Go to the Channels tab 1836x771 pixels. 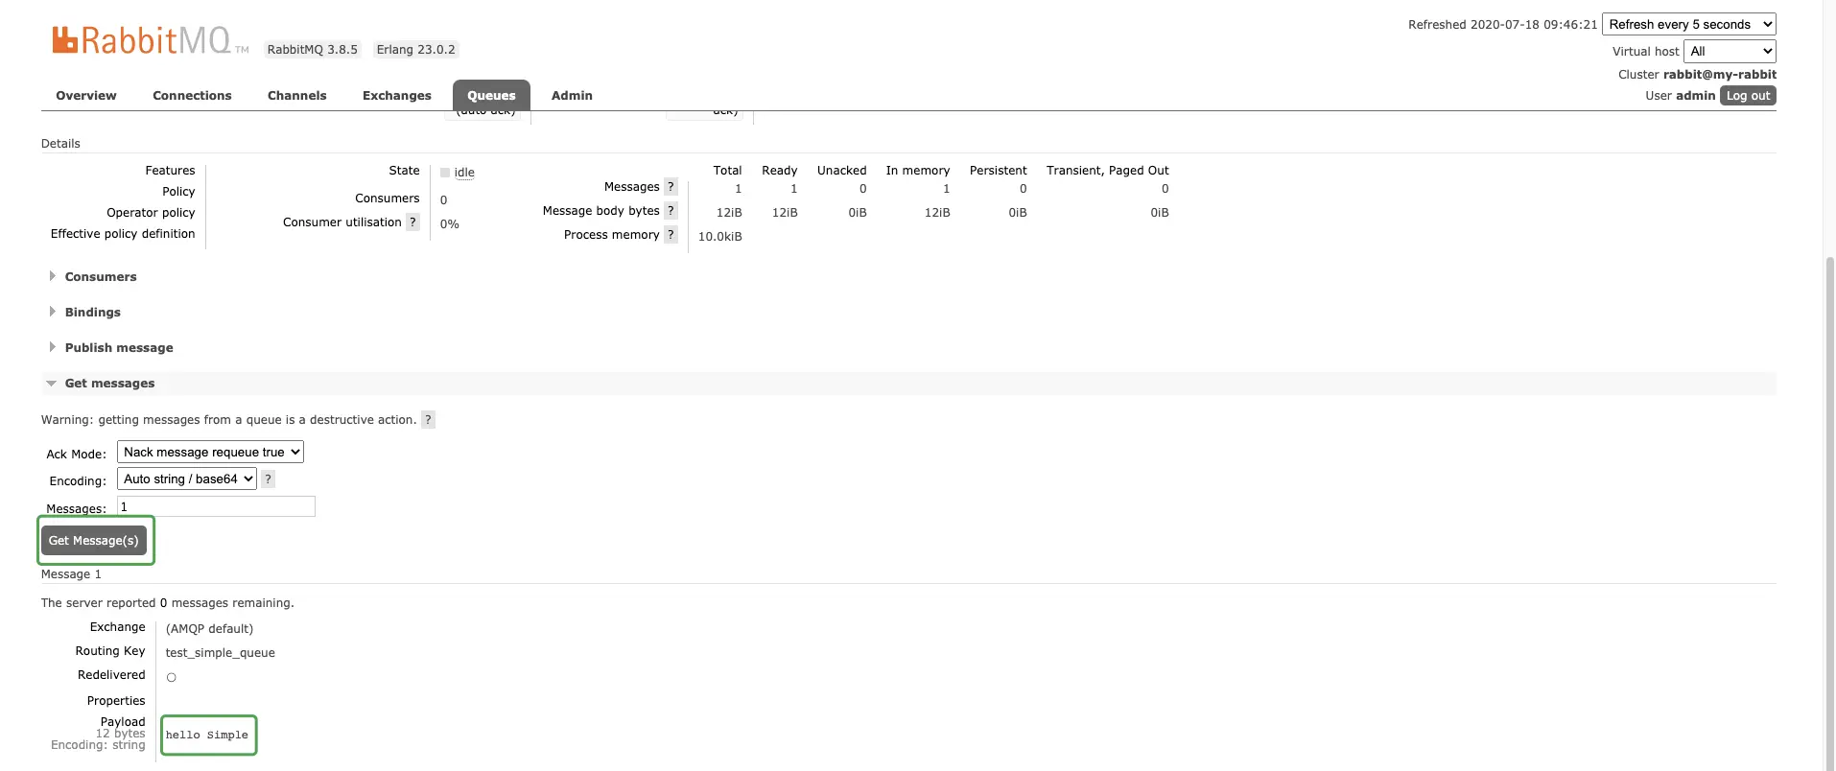(297, 96)
